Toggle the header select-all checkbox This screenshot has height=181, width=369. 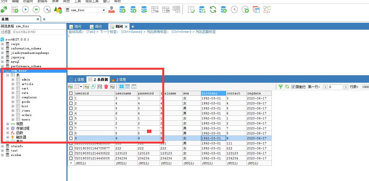coord(71,93)
